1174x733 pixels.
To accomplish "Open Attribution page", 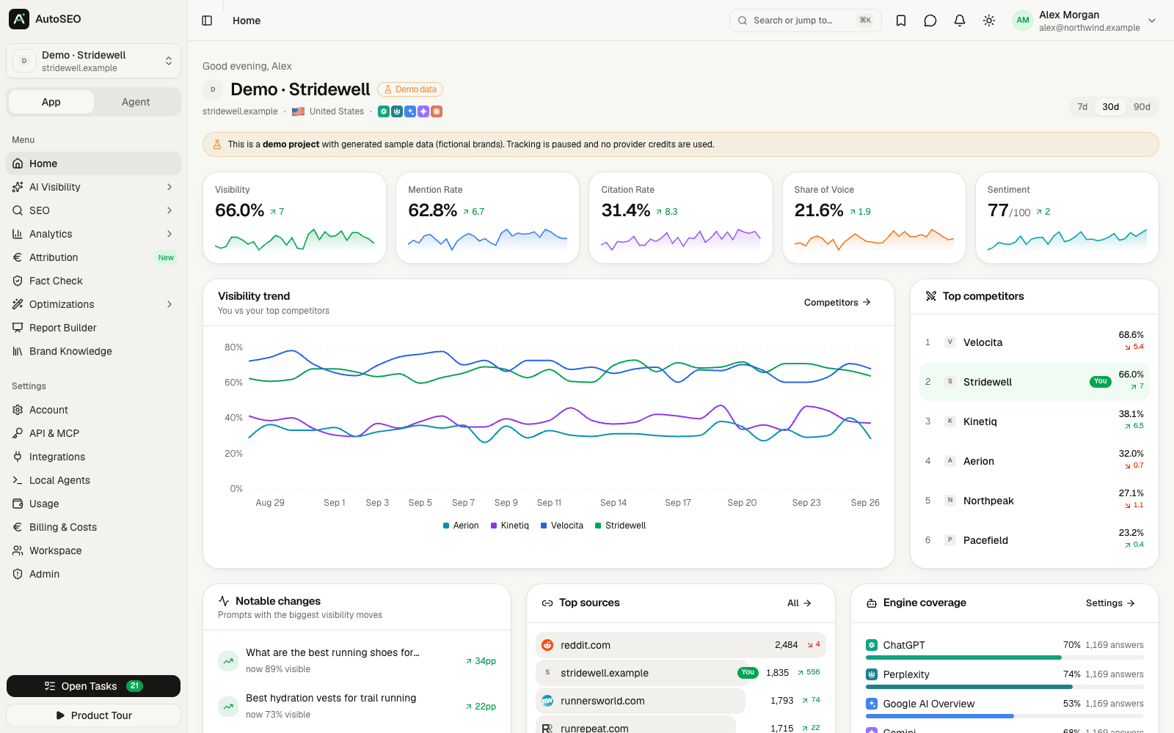I will point(93,257).
